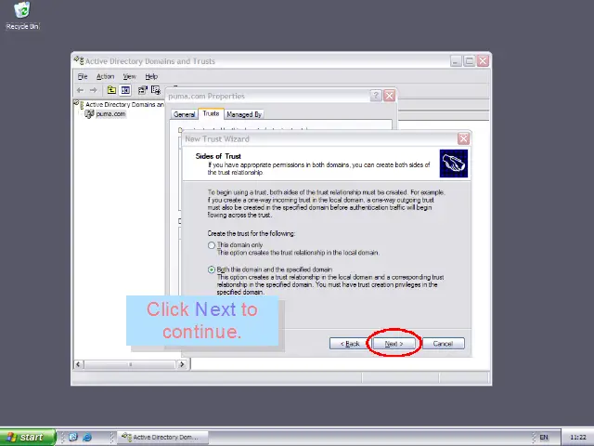Switch to the Trusts tab in Properties

coord(211,113)
